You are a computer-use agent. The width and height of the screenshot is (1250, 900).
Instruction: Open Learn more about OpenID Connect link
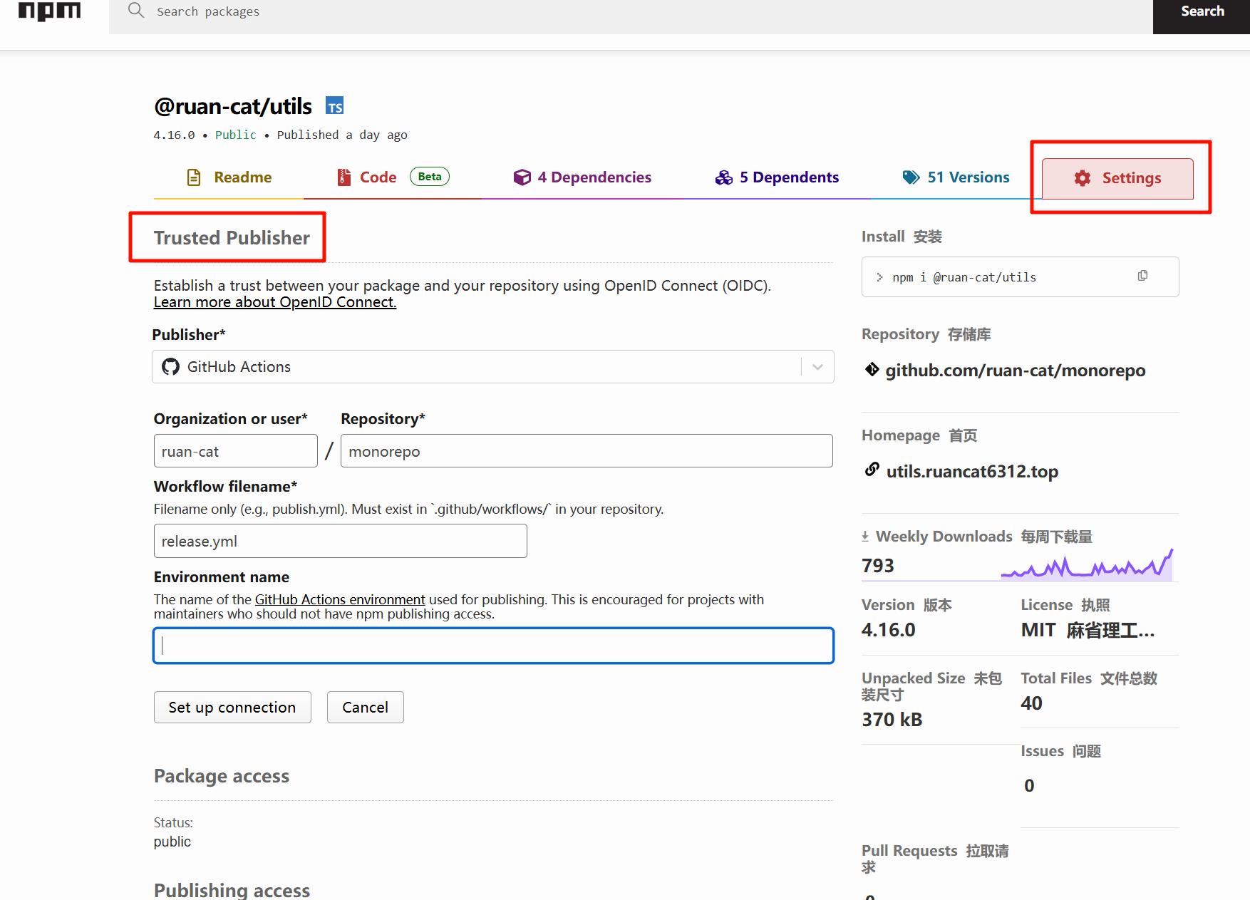click(275, 302)
